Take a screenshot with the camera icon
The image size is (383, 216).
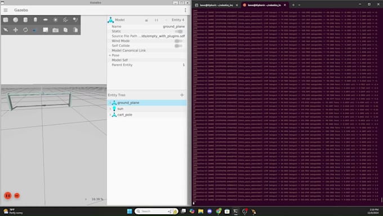(x=55, y=30)
